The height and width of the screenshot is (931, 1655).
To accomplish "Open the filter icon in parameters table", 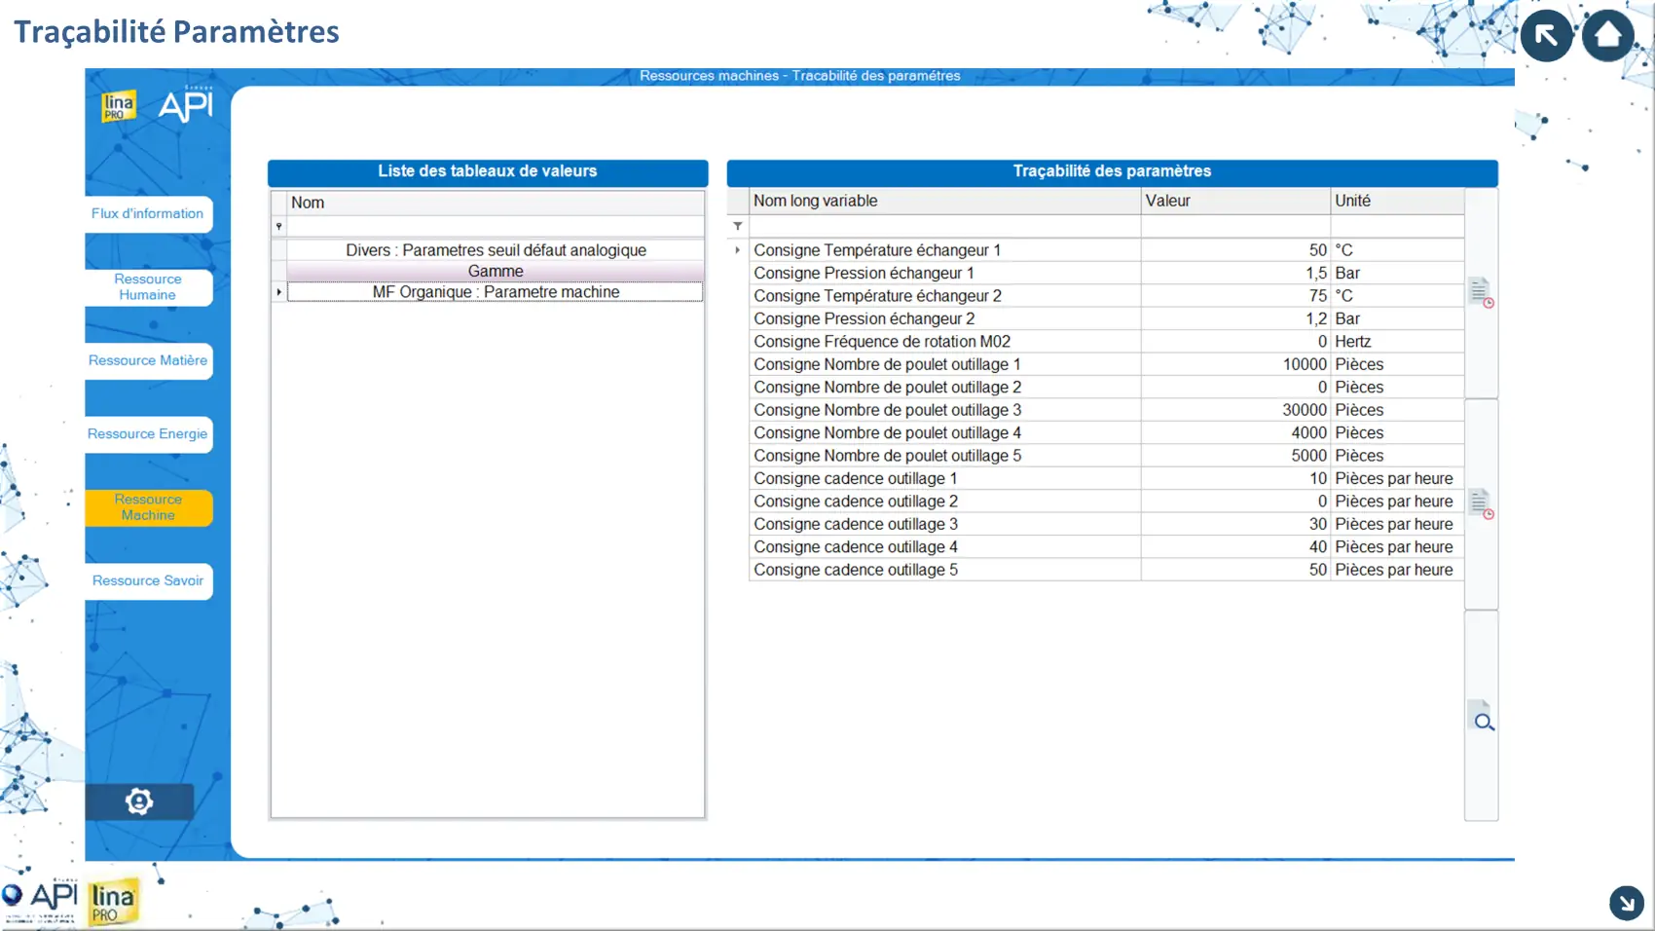I will [738, 226].
